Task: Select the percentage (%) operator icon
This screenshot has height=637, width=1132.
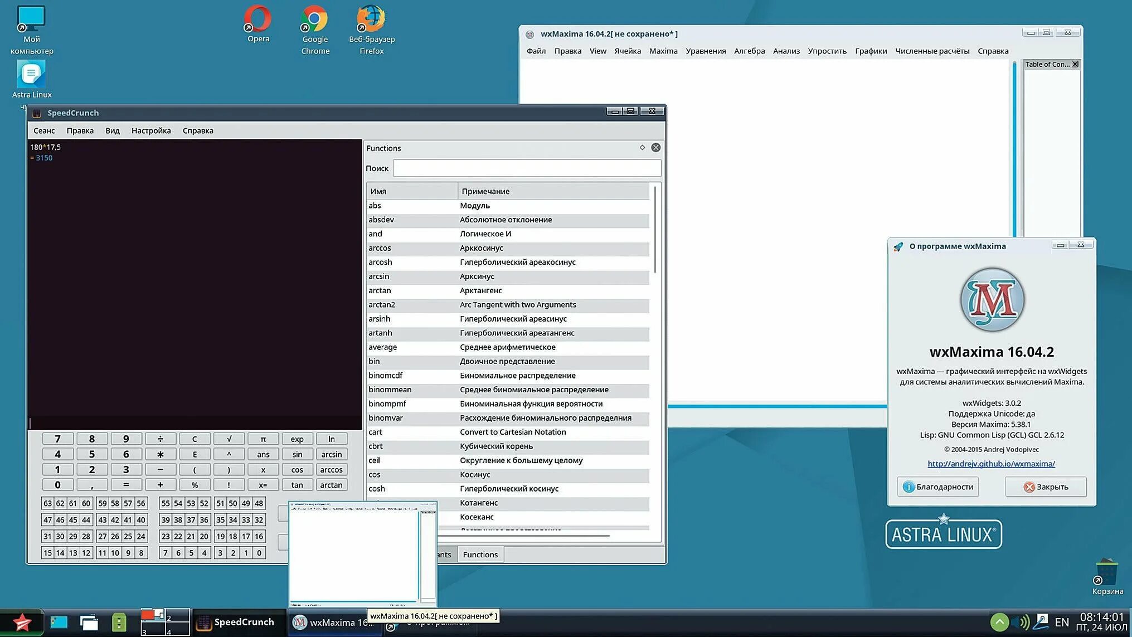Action: pyautogui.click(x=195, y=484)
